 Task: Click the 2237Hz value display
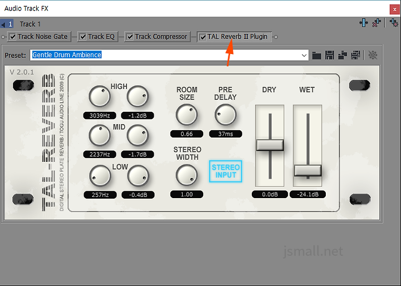(x=100, y=154)
